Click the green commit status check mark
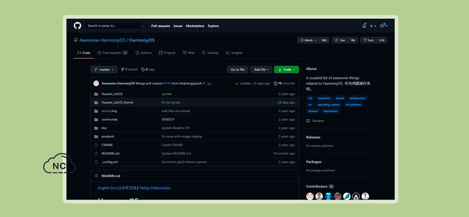The image size is (469, 217). point(236,83)
